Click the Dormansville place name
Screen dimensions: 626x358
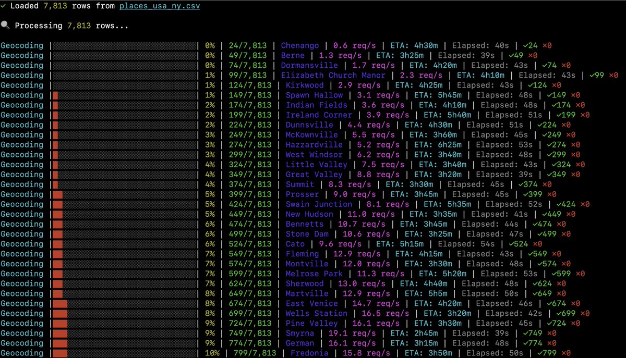(309, 66)
